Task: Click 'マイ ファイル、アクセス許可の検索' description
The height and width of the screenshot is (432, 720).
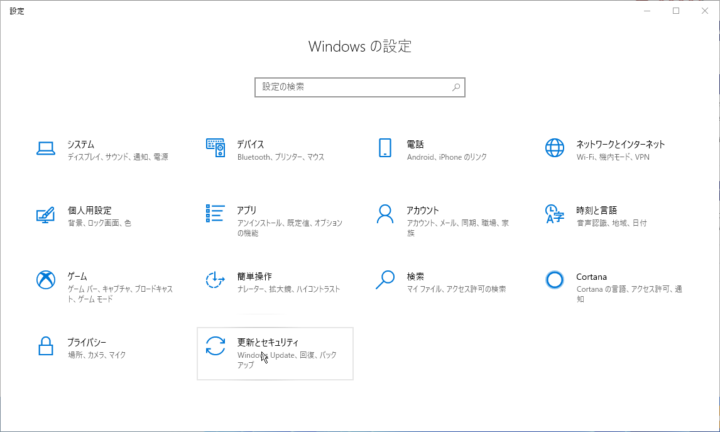Action: click(456, 289)
